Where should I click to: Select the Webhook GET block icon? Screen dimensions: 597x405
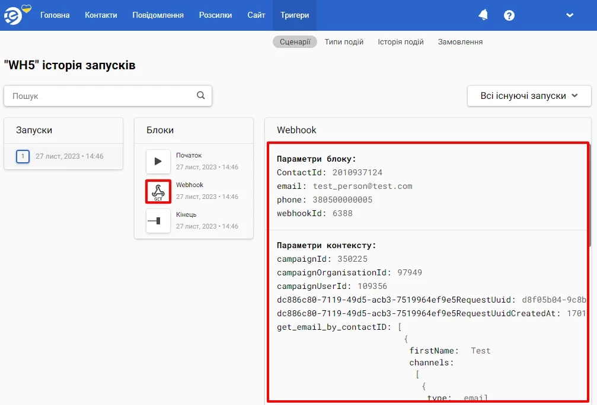[x=158, y=191]
